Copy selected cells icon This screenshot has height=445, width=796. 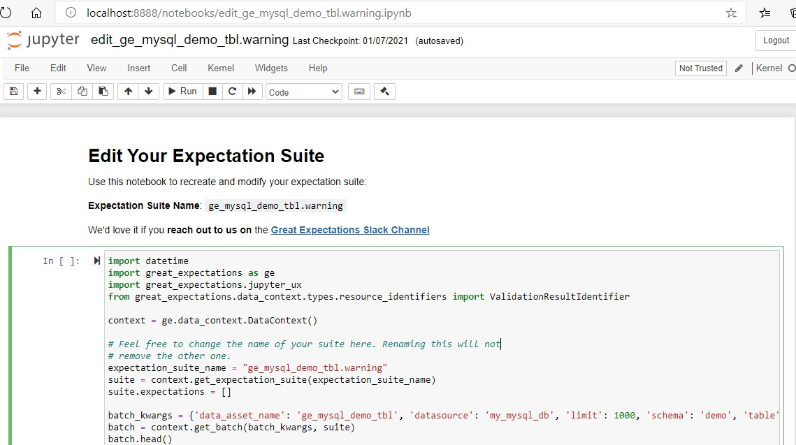coord(82,92)
